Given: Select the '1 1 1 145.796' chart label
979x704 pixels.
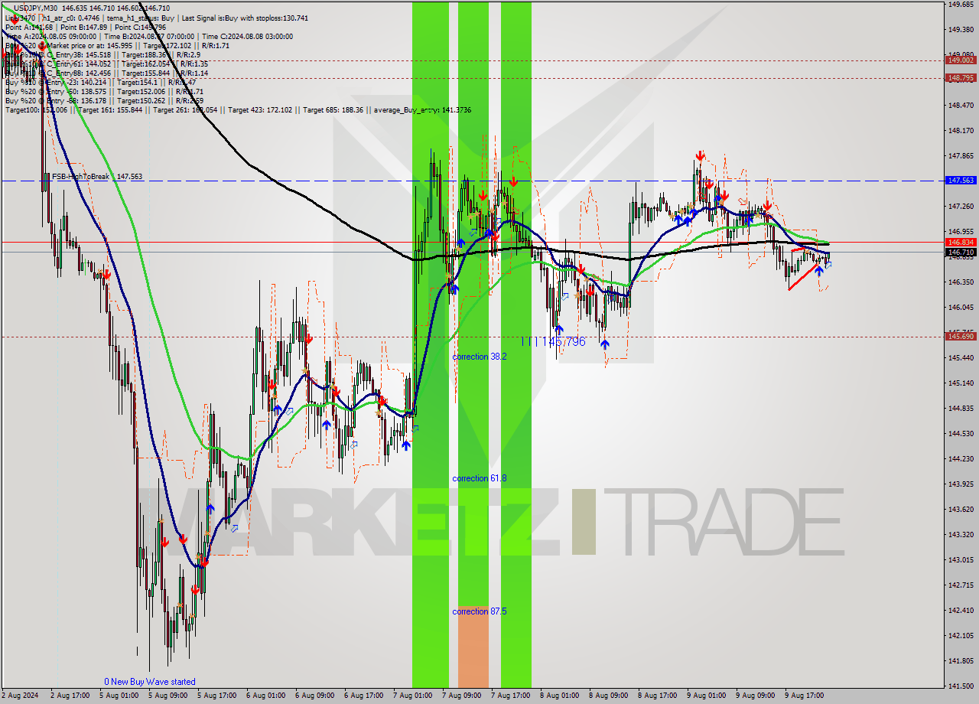Looking at the screenshot, I should 553,341.
